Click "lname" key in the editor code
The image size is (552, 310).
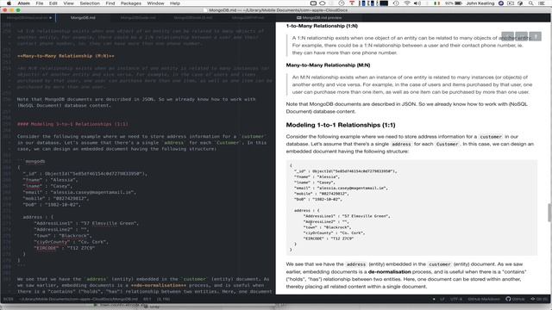[x=33, y=186]
